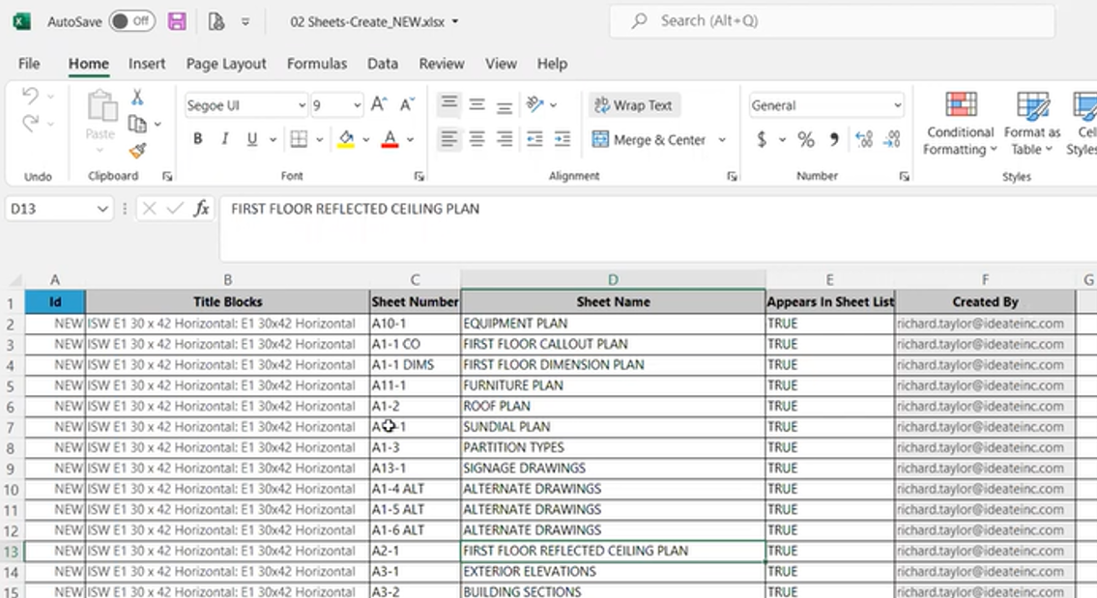
Task: Click the Percent Style icon
Action: (806, 140)
